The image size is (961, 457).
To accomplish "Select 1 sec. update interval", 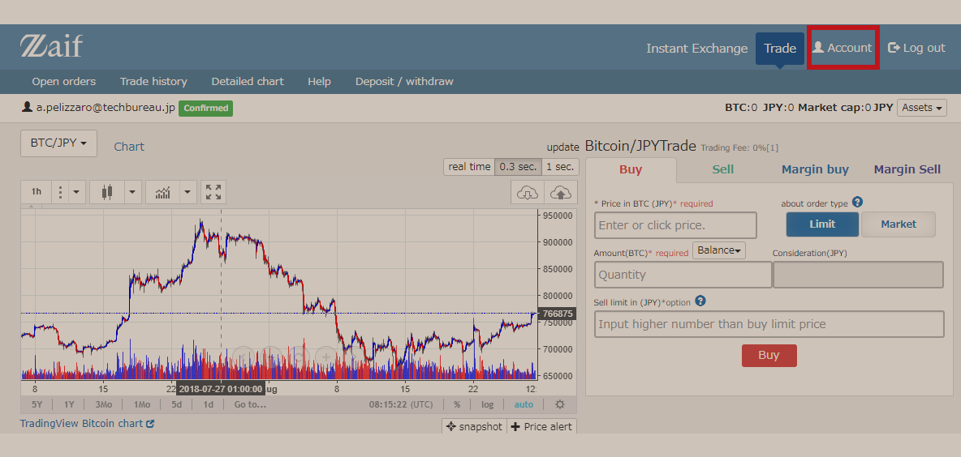I will click(x=559, y=166).
